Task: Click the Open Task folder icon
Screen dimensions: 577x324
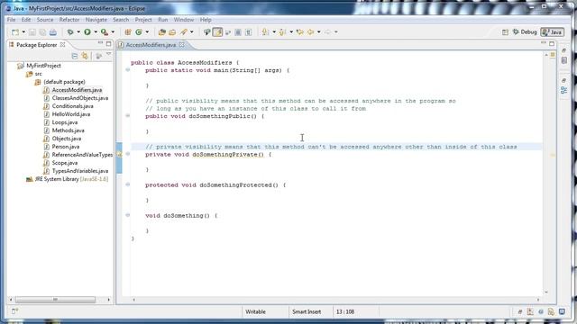Action: 172,32
